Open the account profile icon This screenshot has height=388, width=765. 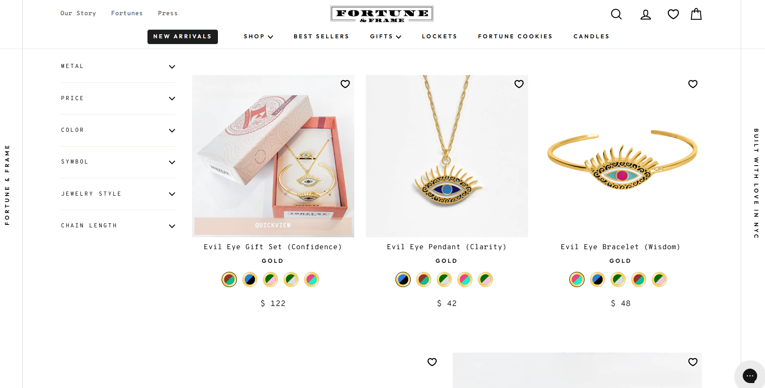(x=646, y=14)
